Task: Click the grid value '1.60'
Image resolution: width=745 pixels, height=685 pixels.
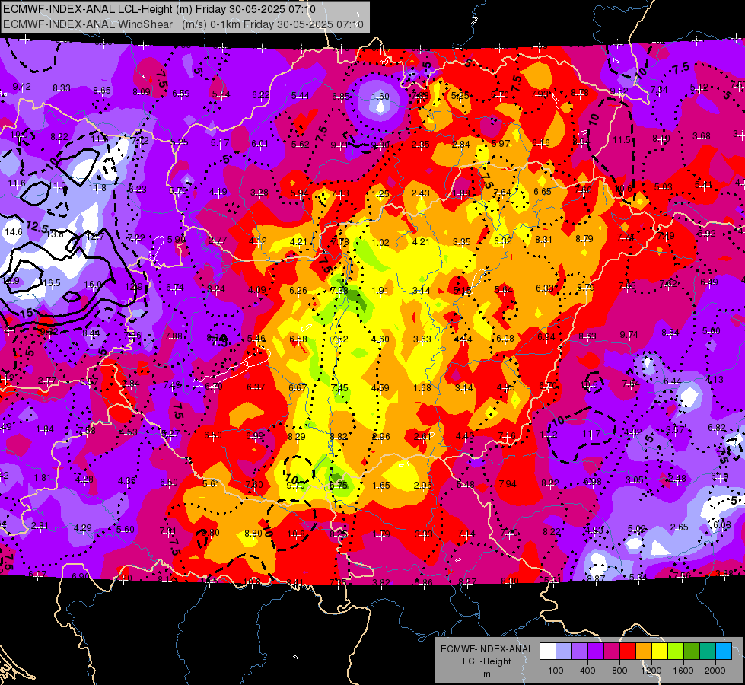Action: click(380, 97)
